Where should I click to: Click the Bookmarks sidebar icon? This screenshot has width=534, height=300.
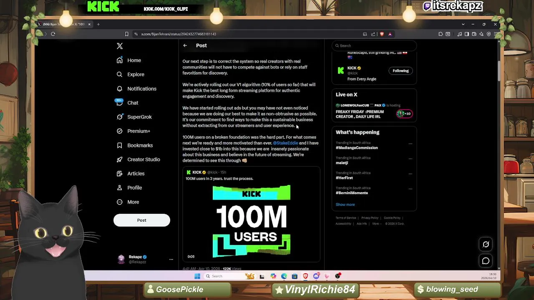point(120,145)
